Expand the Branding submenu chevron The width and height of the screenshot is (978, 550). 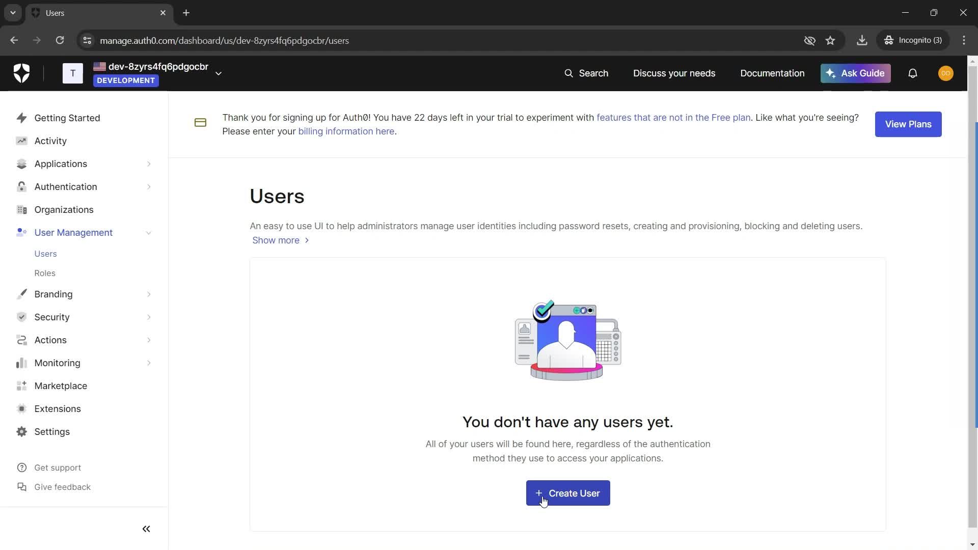149,294
